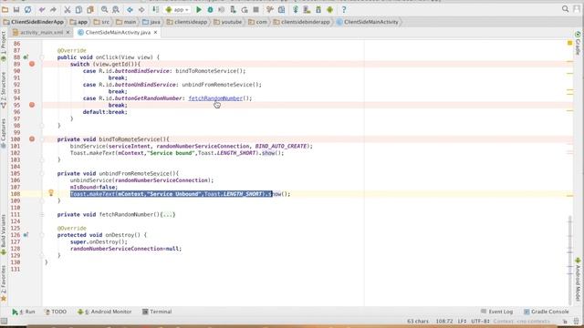The height and width of the screenshot is (328, 584).
Task: Open the Structure side panel
Action: [4, 89]
